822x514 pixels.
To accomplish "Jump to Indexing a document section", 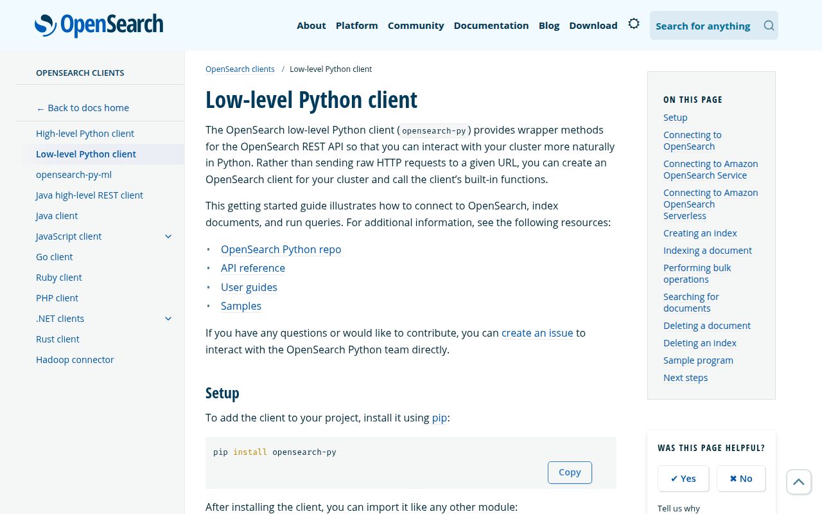I will point(708,251).
